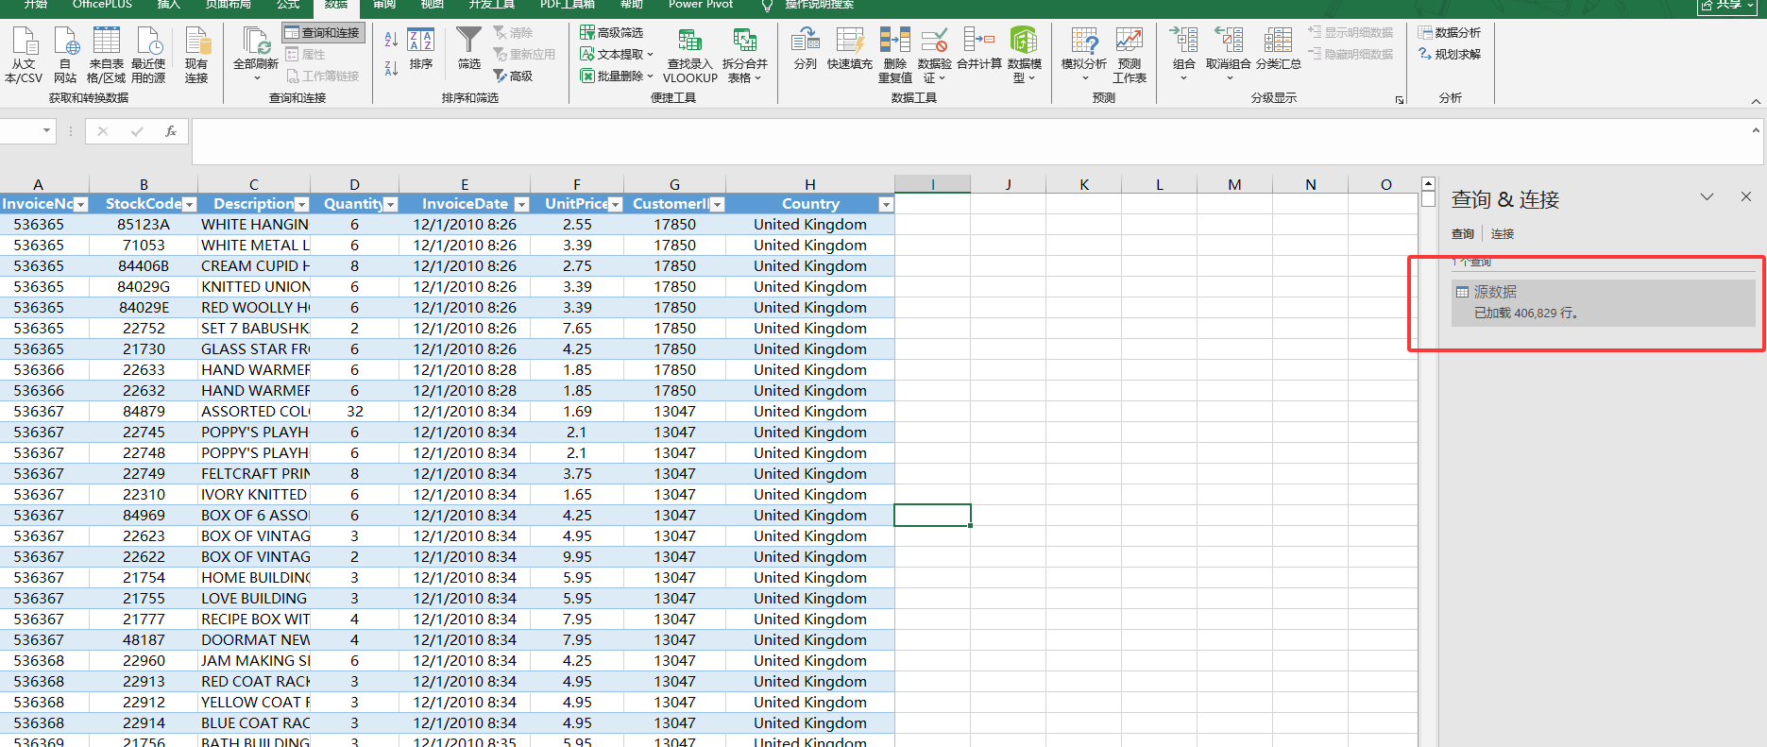Click the vertical scrollbar up arrow
This screenshot has width=1767, height=747.
1428,184
